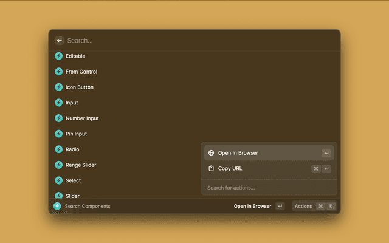Click the globe icon for Open in Browser
Viewport: 389px width, 243px height.
211,153
